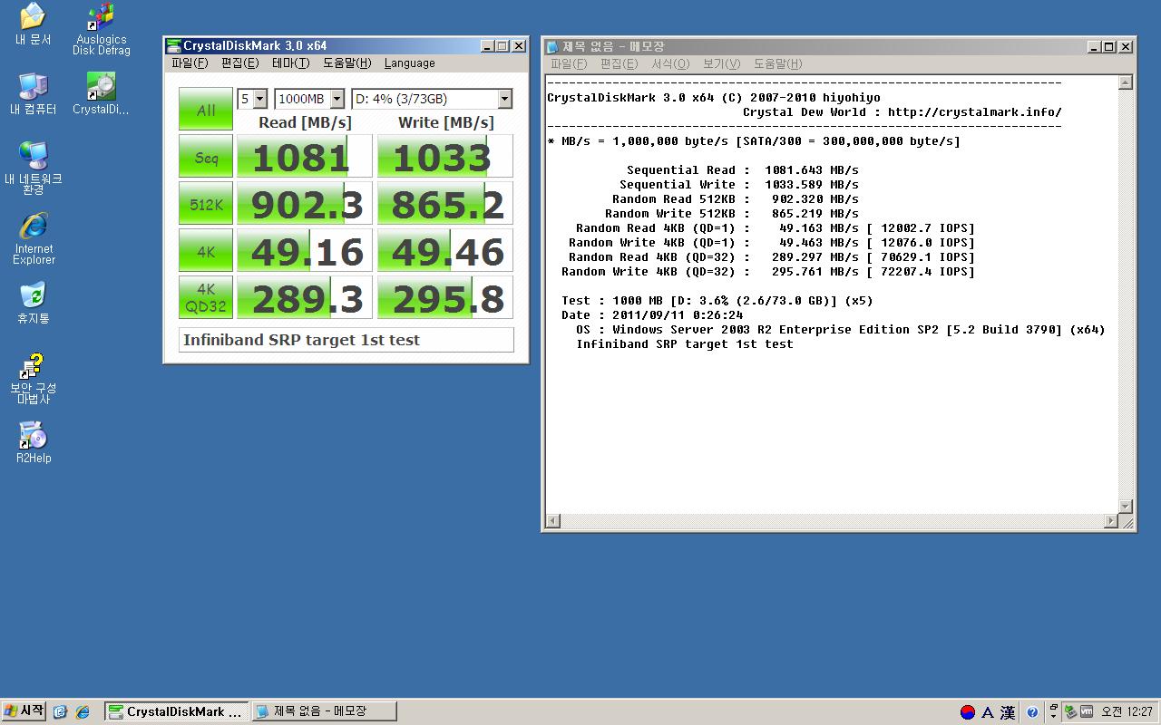This screenshot has height=725, width=1161.
Task: Click the sequential write result 1033
Action: click(x=445, y=156)
